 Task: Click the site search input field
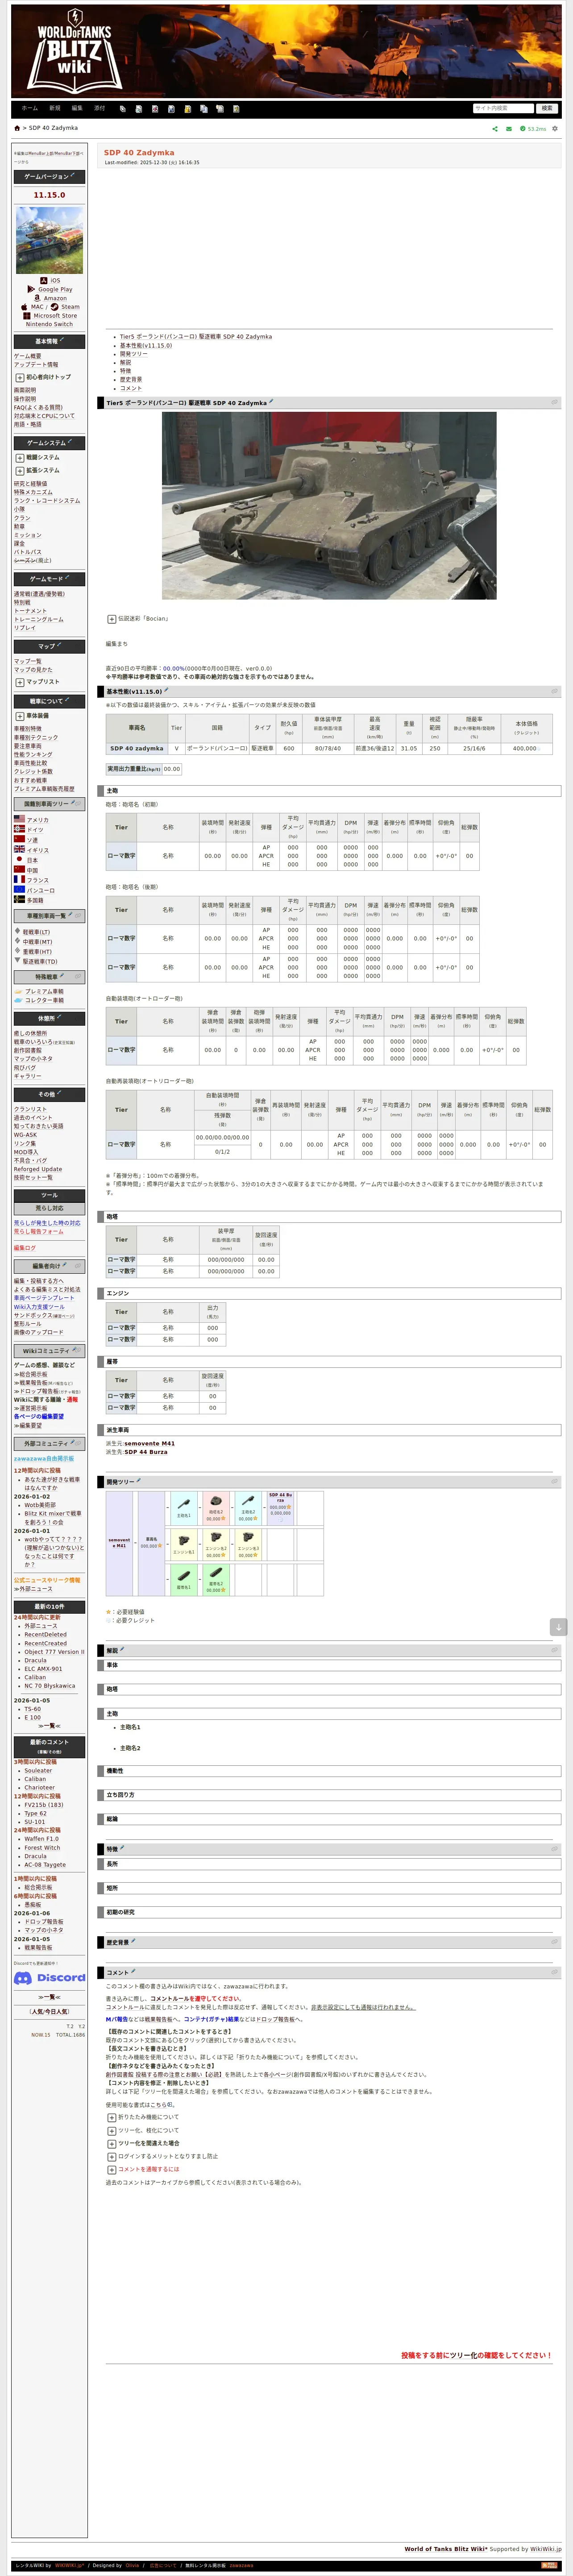[503, 108]
